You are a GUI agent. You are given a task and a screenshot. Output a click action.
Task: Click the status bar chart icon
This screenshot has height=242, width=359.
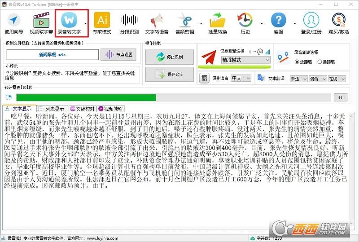coord(3,238)
